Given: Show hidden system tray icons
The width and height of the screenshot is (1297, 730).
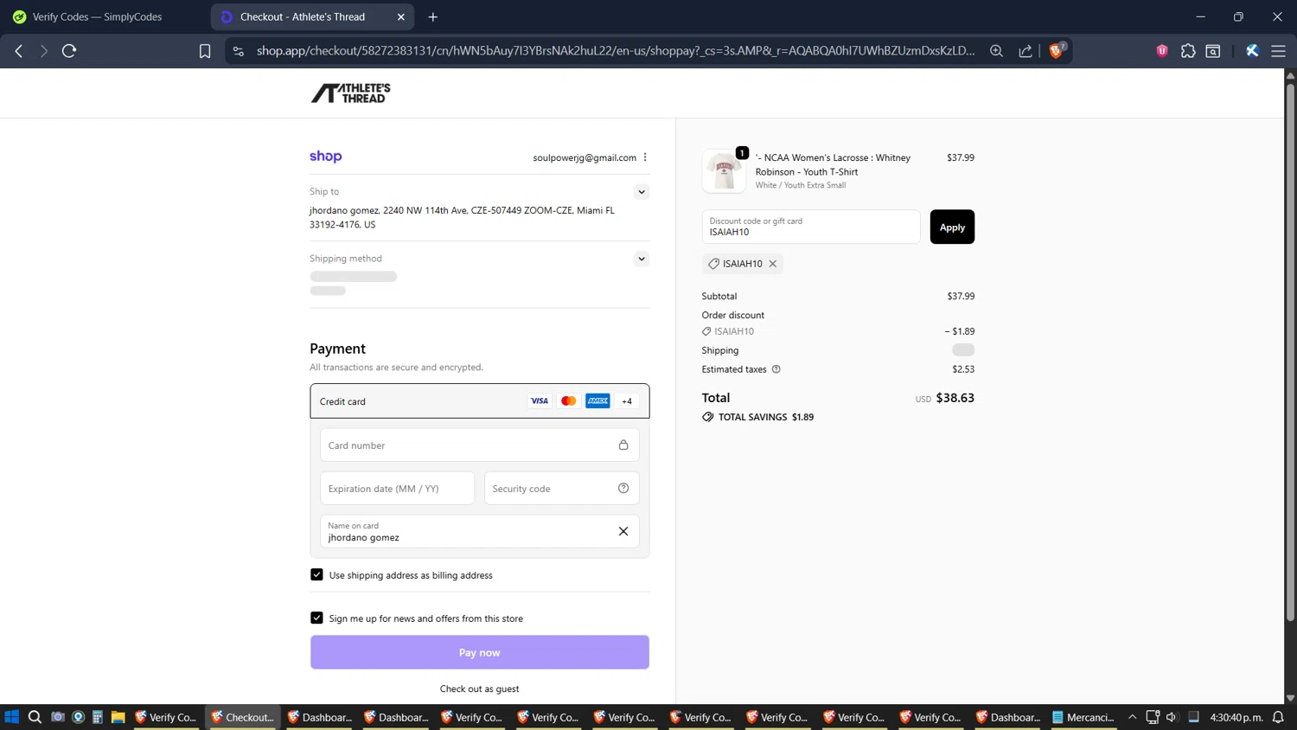Looking at the screenshot, I should click(x=1132, y=717).
